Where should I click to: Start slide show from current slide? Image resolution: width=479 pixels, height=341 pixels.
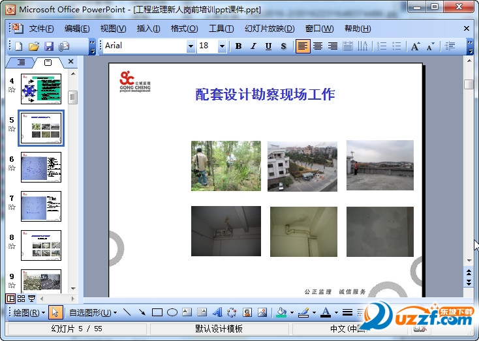click(x=31, y=299)
